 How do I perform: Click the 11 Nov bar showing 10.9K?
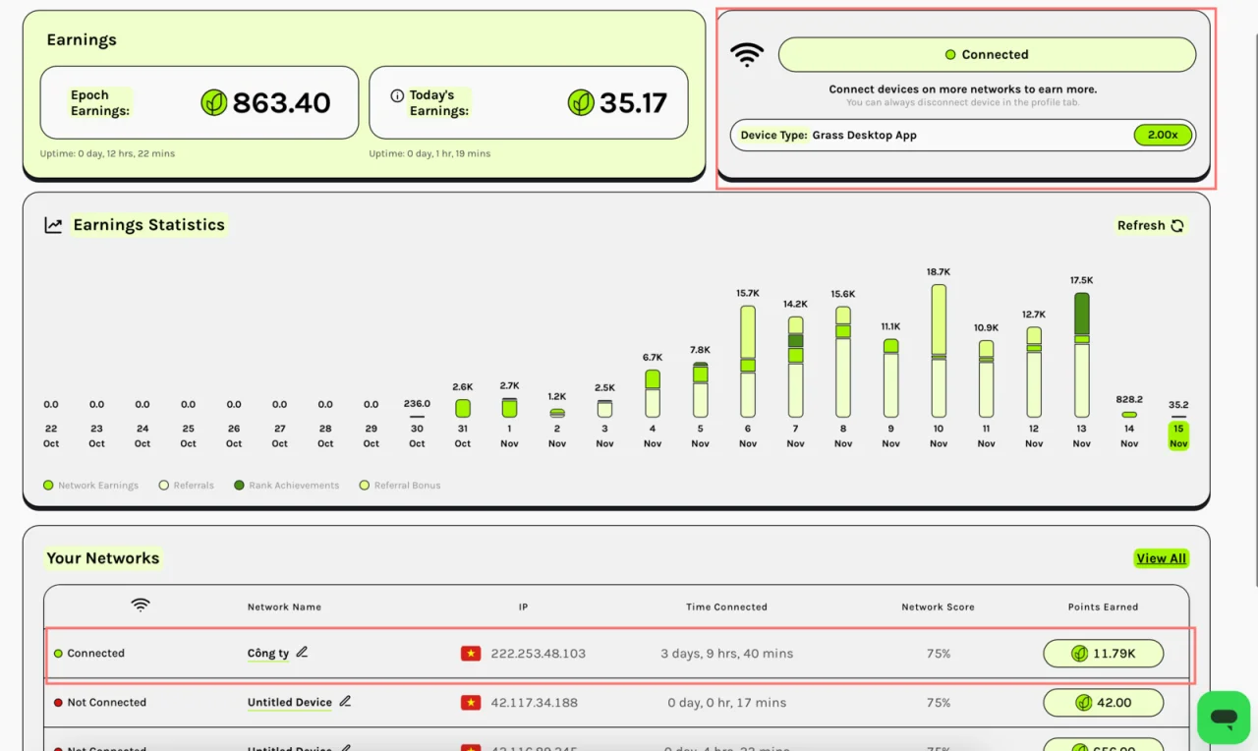click(986, 379)
